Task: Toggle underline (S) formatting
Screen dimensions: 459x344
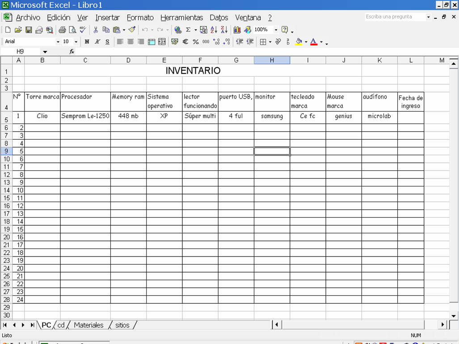Action: 107,42
